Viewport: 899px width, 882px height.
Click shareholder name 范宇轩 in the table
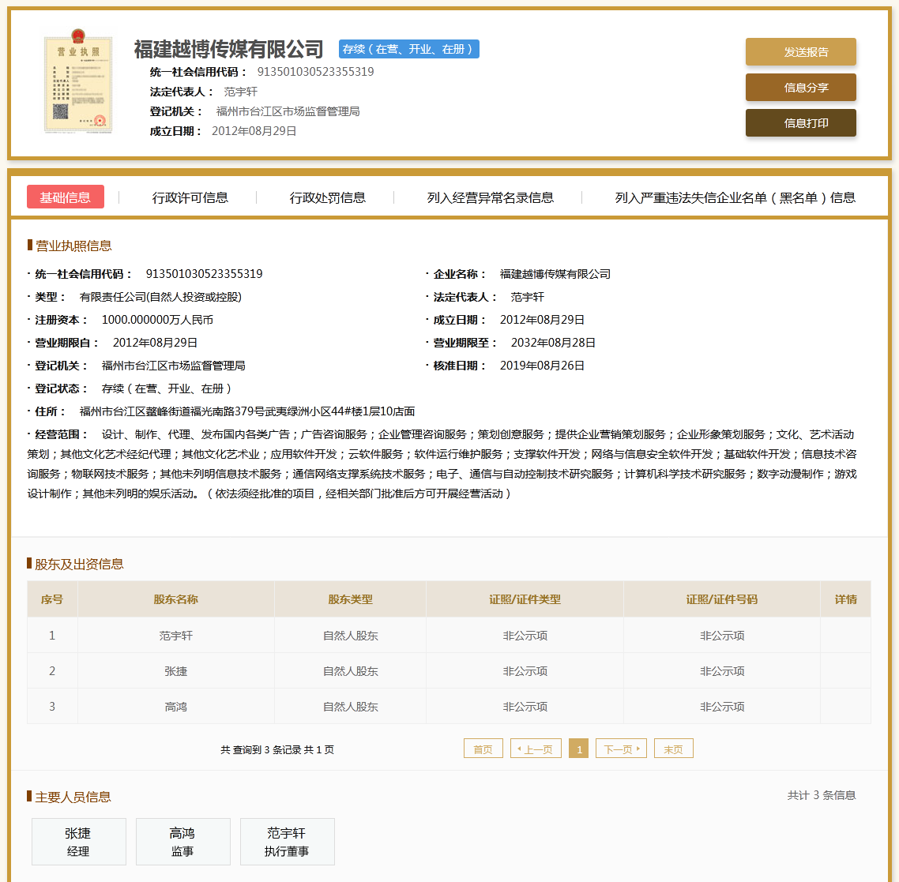tap(175, 636)
